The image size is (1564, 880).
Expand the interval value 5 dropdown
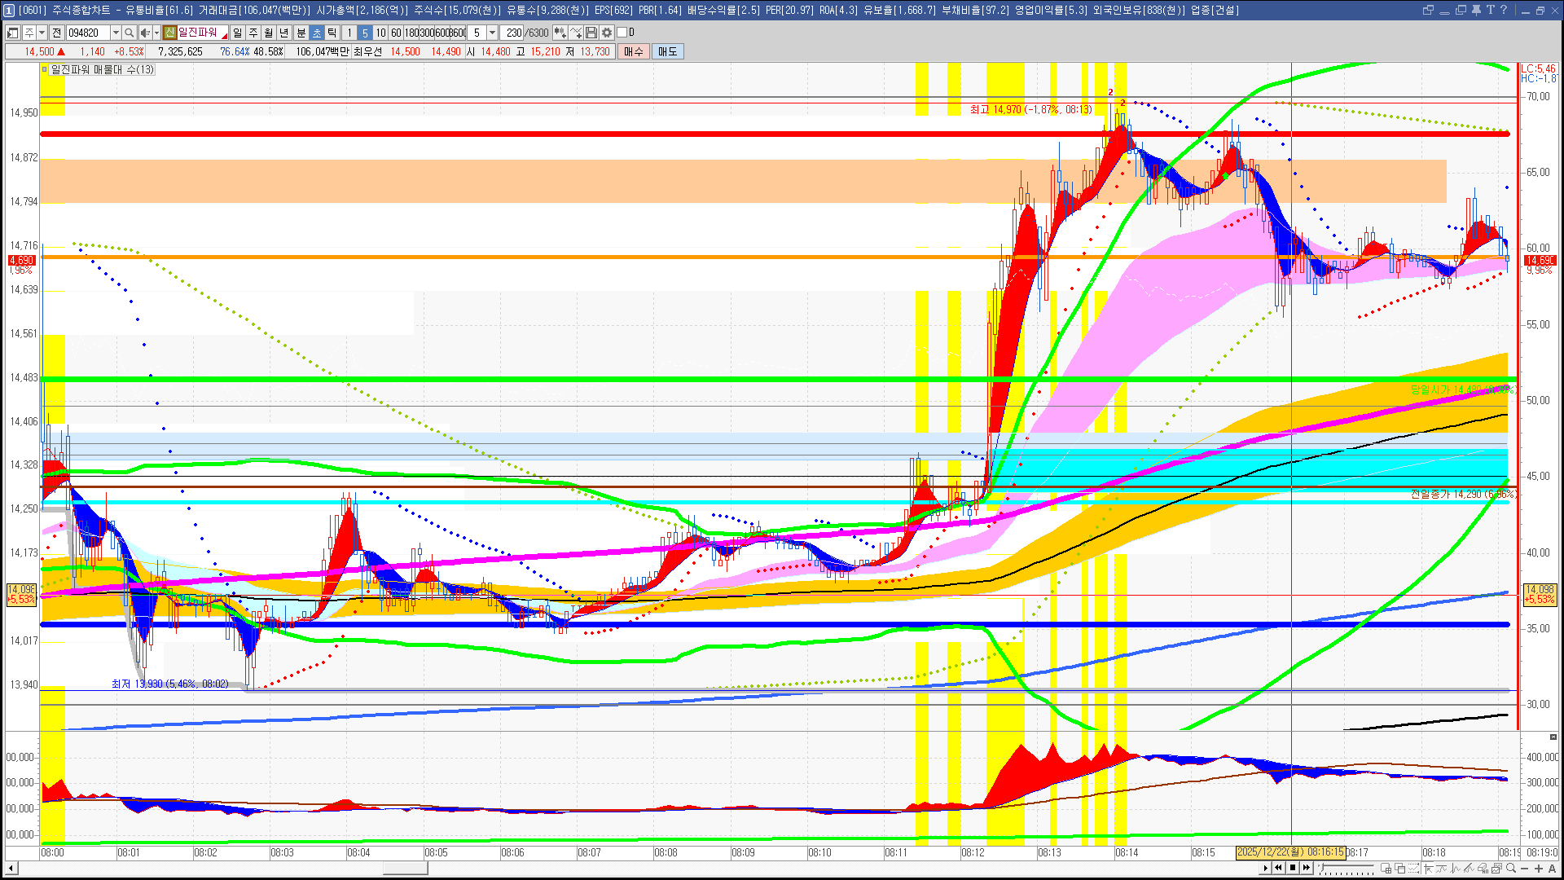click(x=492, y=33)
